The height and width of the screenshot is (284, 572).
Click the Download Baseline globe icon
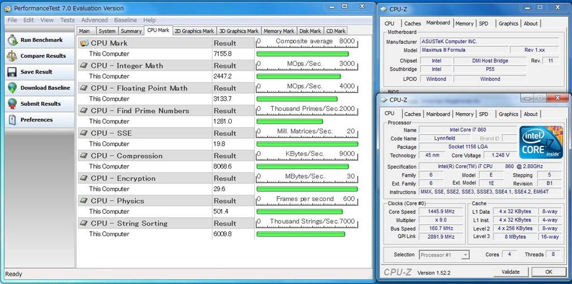click(12, 88)
